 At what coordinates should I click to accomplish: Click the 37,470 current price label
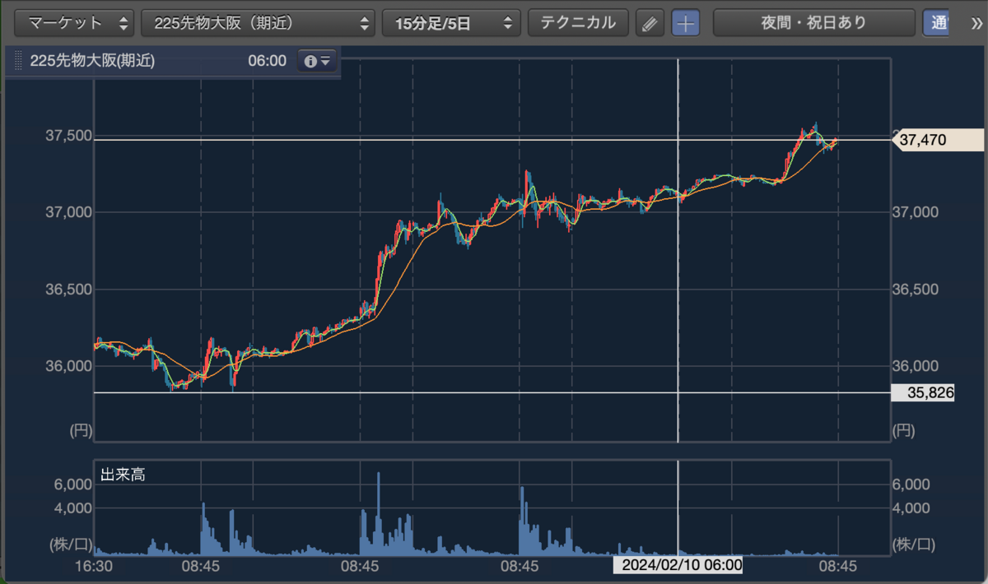point(939,141)
